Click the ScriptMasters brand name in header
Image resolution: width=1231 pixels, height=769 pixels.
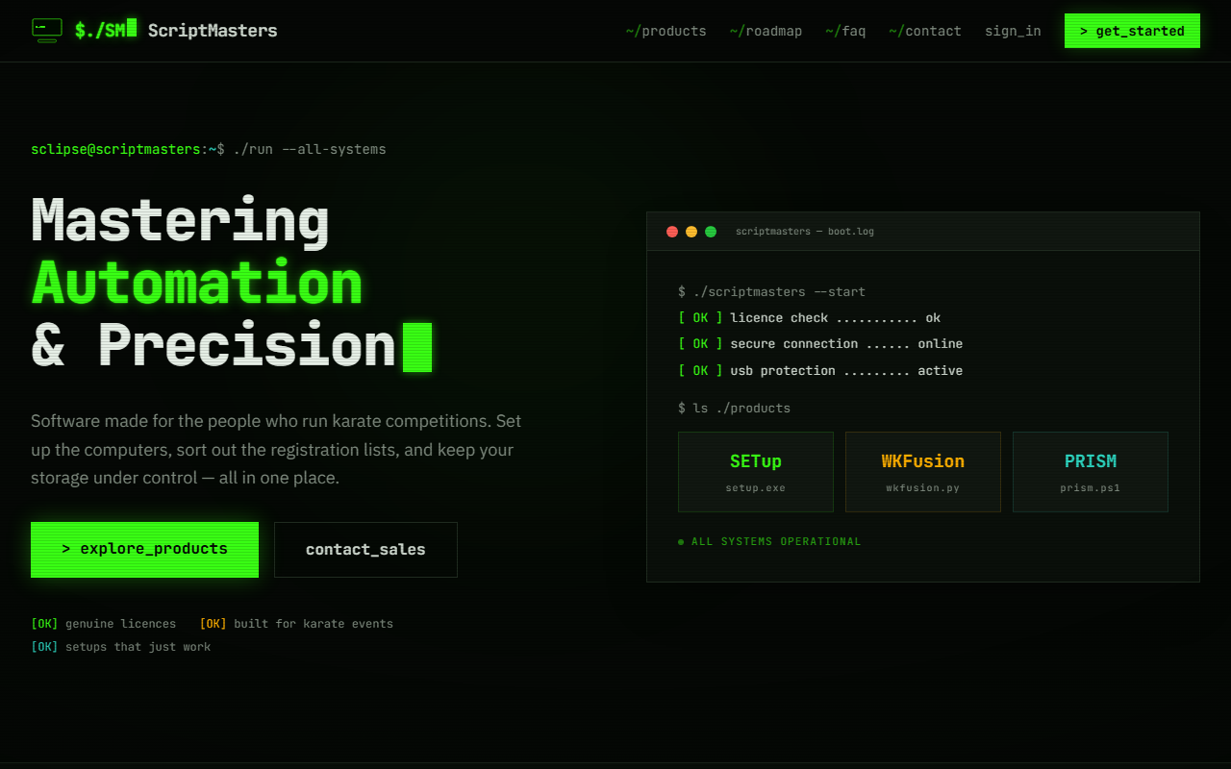coord(213,31)
